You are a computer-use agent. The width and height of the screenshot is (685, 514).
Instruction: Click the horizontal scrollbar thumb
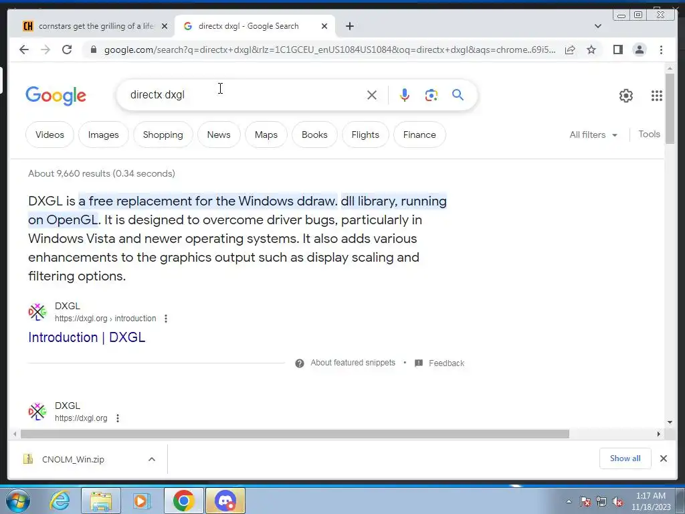[295, 434]
